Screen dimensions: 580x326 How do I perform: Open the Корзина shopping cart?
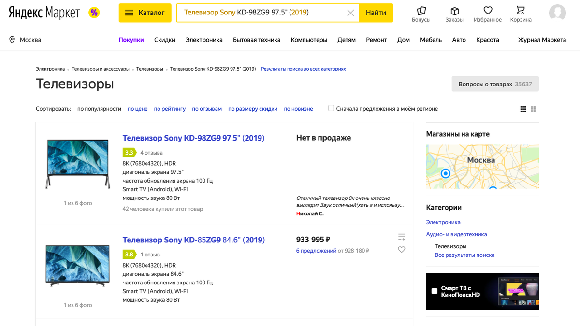tap(521, 14)
